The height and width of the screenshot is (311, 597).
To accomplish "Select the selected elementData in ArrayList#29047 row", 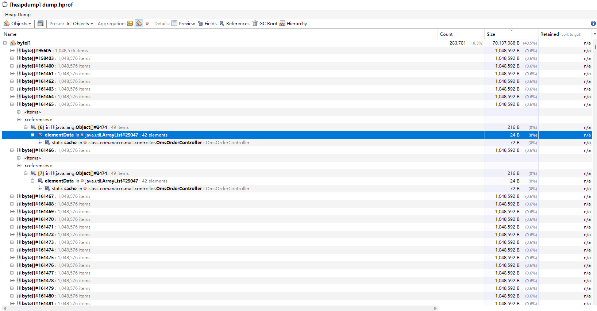I will click(x=297, y=135).
